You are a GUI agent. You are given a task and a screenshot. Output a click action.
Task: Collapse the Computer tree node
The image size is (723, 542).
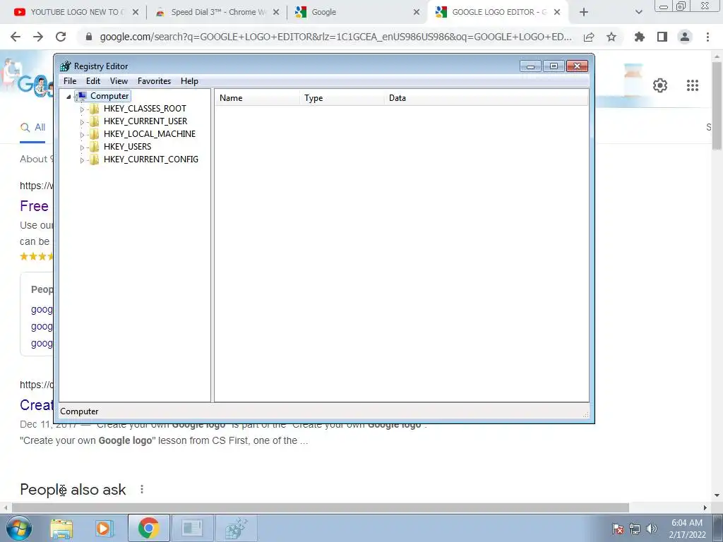tap(68, 96)
